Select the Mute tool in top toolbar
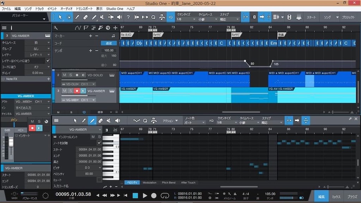 point(102,17)
